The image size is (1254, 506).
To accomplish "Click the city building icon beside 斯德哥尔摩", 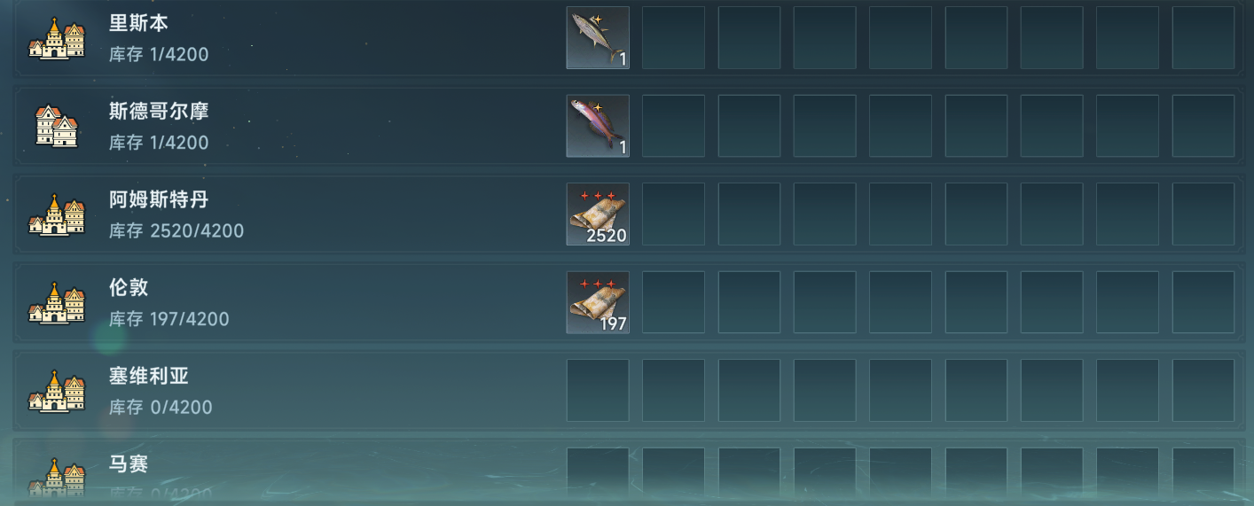I will pyautogui.click(x=57, y=126).
